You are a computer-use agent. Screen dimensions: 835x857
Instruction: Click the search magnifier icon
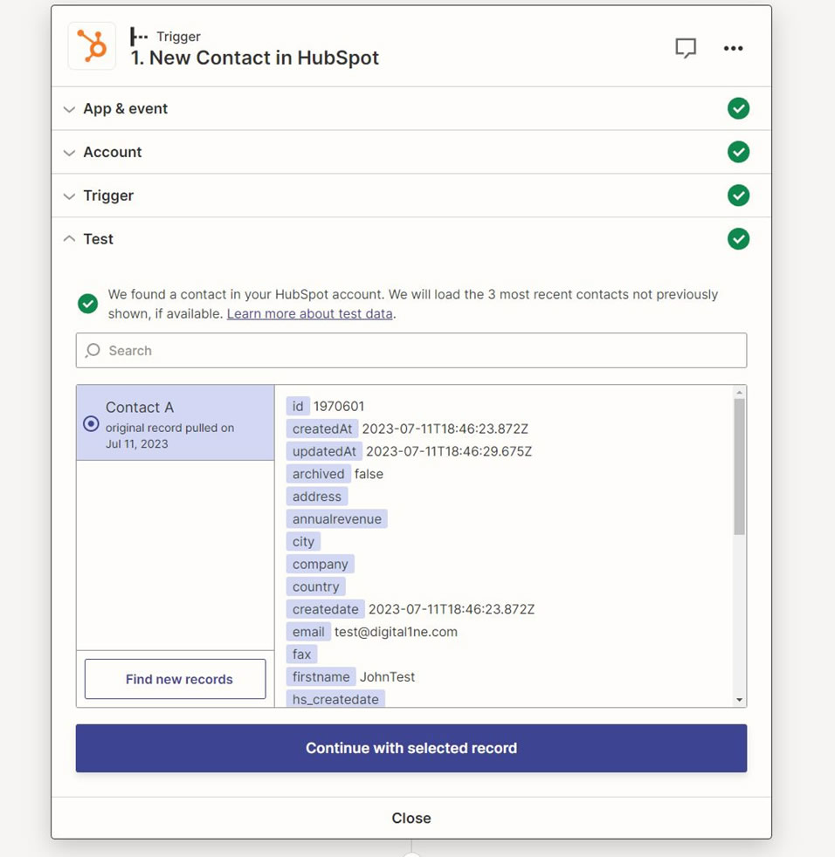pos(93,350)
